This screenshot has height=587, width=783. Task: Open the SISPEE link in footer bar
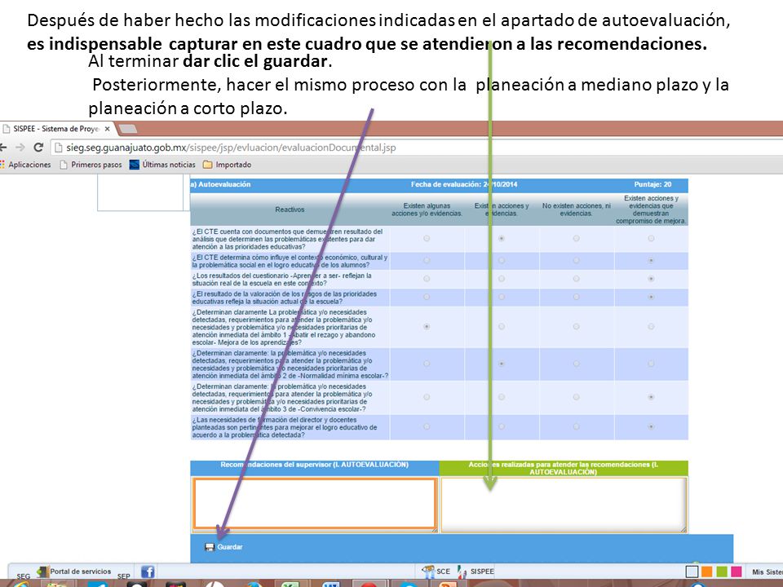coord(476,572)
